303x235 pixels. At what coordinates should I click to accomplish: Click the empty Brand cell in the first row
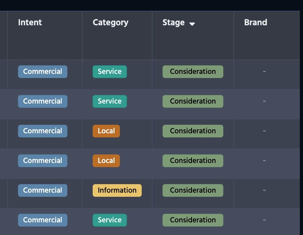[x=264, y=72]
